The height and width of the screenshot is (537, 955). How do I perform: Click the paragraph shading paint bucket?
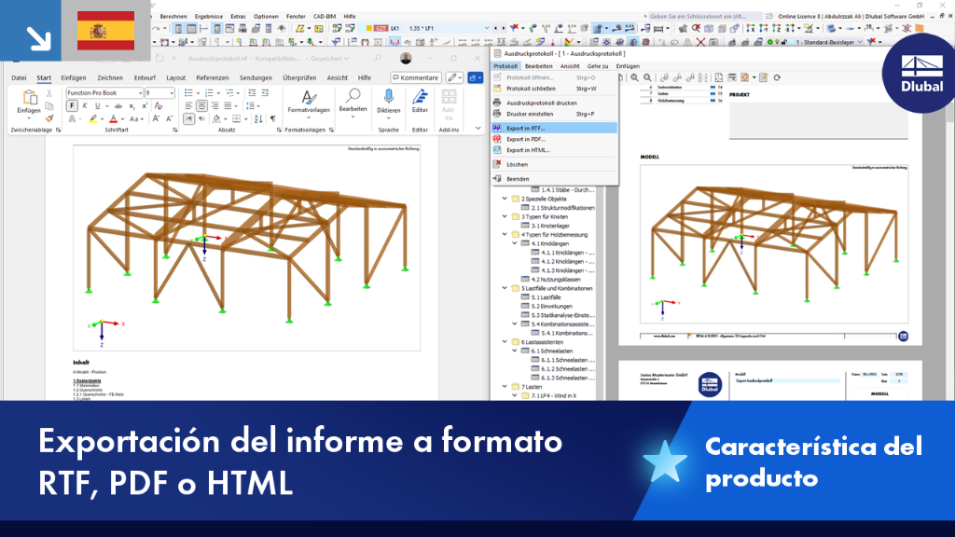216,118
